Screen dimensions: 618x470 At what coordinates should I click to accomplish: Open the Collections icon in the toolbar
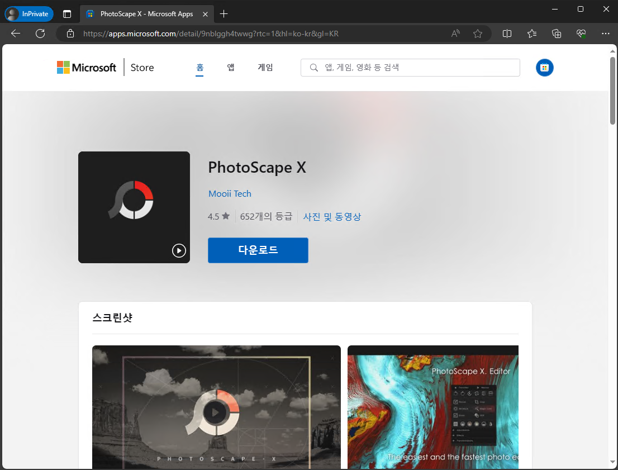[556, 34]
